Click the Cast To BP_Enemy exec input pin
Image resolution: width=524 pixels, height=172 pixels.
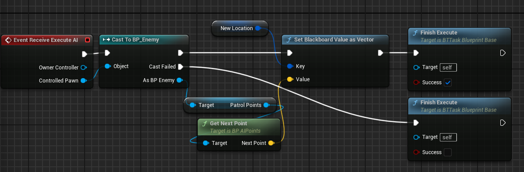coord(107,53)
